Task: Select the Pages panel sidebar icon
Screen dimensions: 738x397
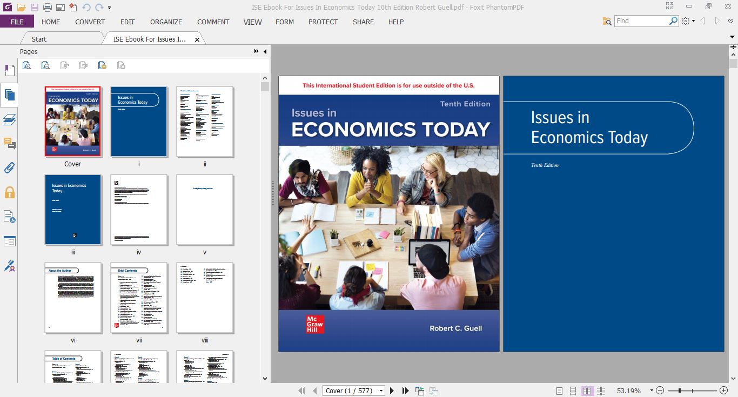Action: click(9, 95)
